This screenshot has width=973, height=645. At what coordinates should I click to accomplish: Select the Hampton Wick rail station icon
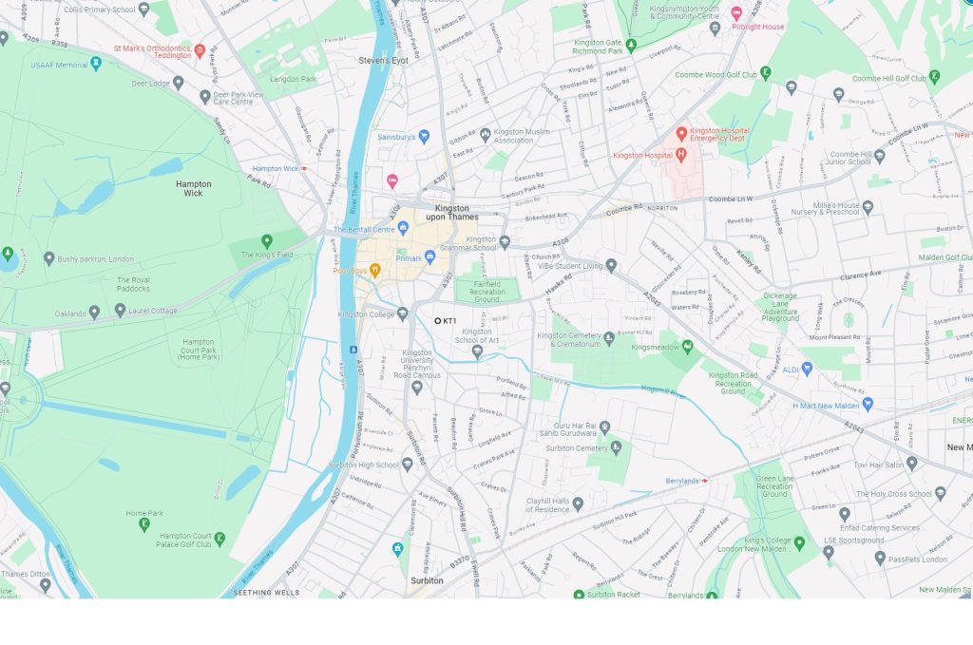[x=303, y=169]
